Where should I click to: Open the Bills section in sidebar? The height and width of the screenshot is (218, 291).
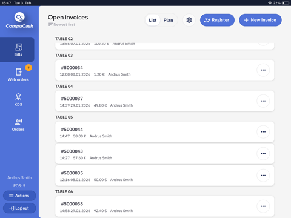pos(17,50)
